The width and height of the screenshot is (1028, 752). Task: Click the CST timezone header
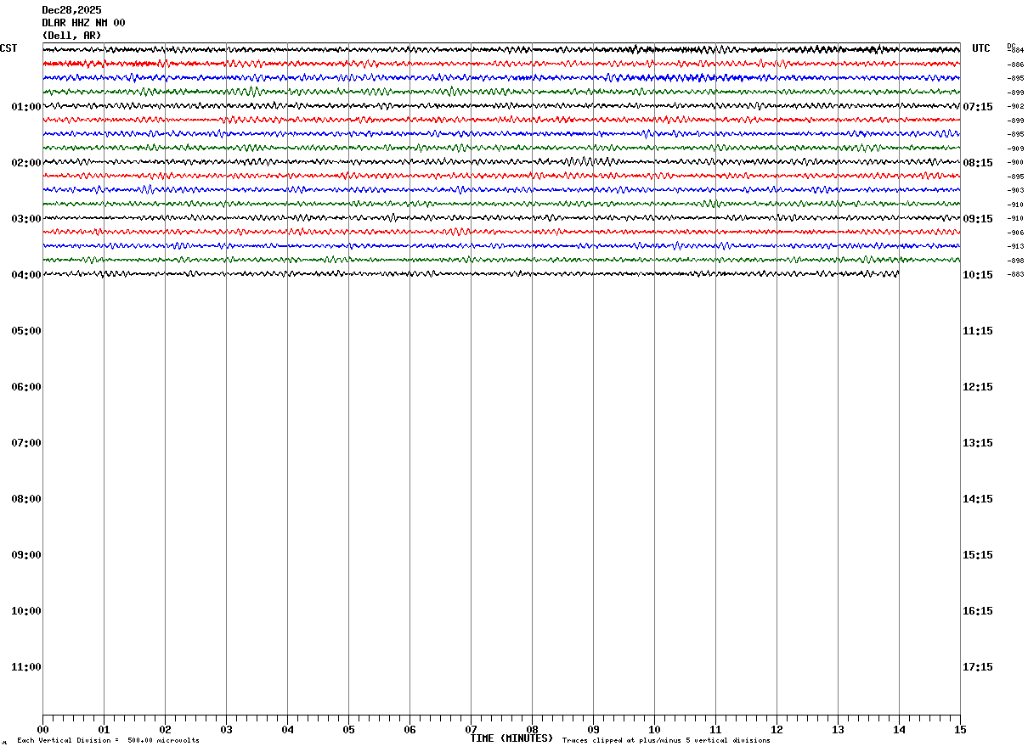8,48
